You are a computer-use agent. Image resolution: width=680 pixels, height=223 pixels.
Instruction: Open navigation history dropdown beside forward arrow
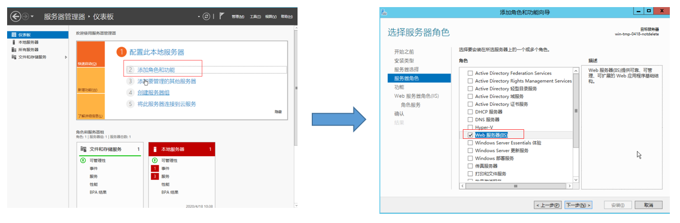[x=33, y=17]
